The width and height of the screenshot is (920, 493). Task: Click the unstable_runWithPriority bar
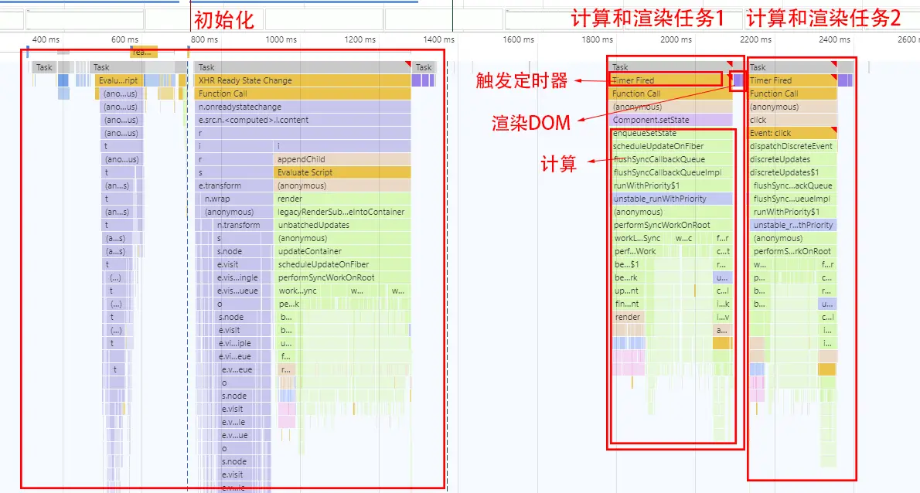pos(671,199)
